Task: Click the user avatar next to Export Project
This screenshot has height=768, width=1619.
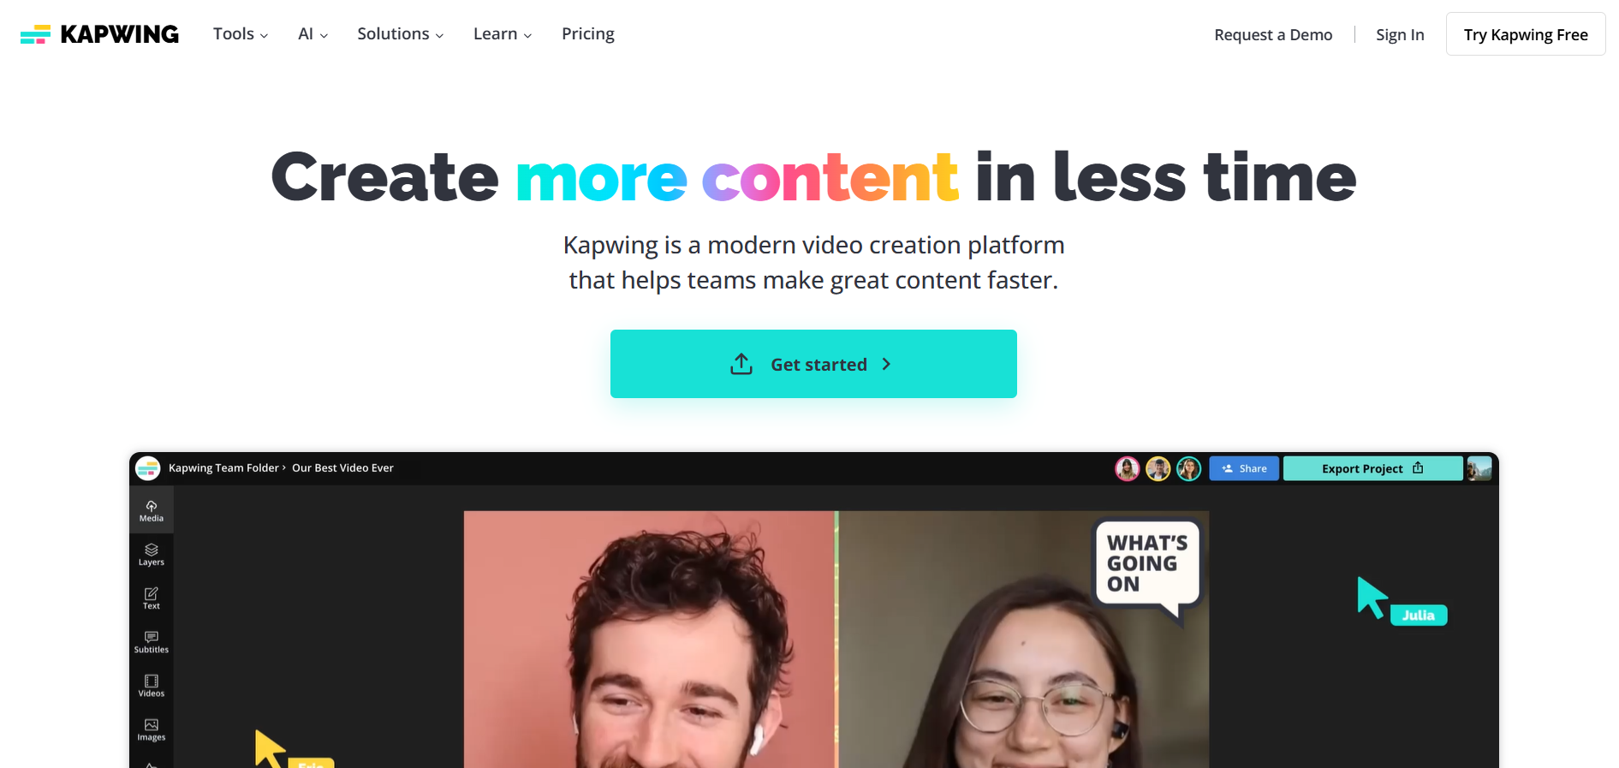Action: pos(1479,468)
